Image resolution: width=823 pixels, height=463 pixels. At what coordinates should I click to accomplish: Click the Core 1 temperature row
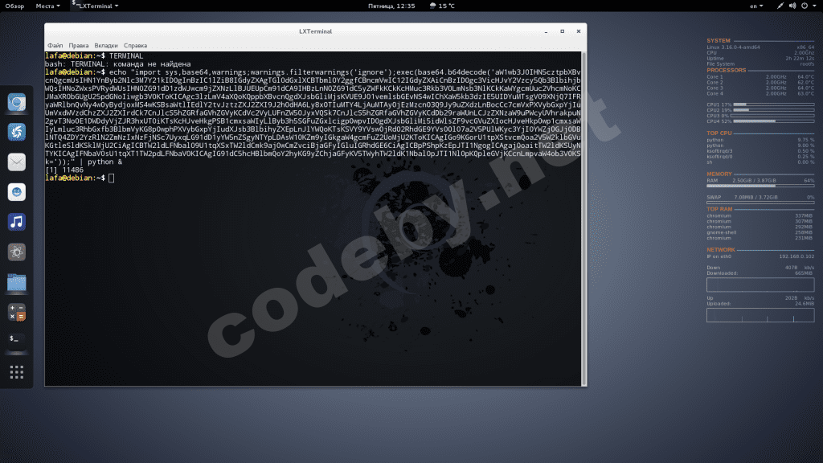coord(760,77)
